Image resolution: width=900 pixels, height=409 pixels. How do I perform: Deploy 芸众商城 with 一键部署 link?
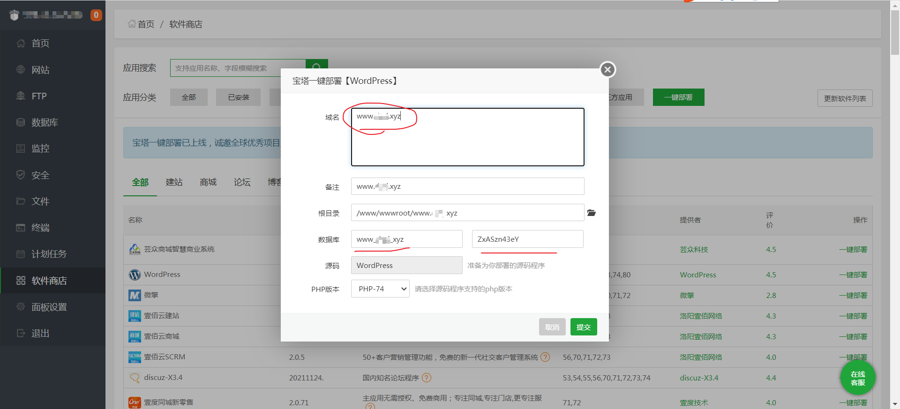pos(853,249)
